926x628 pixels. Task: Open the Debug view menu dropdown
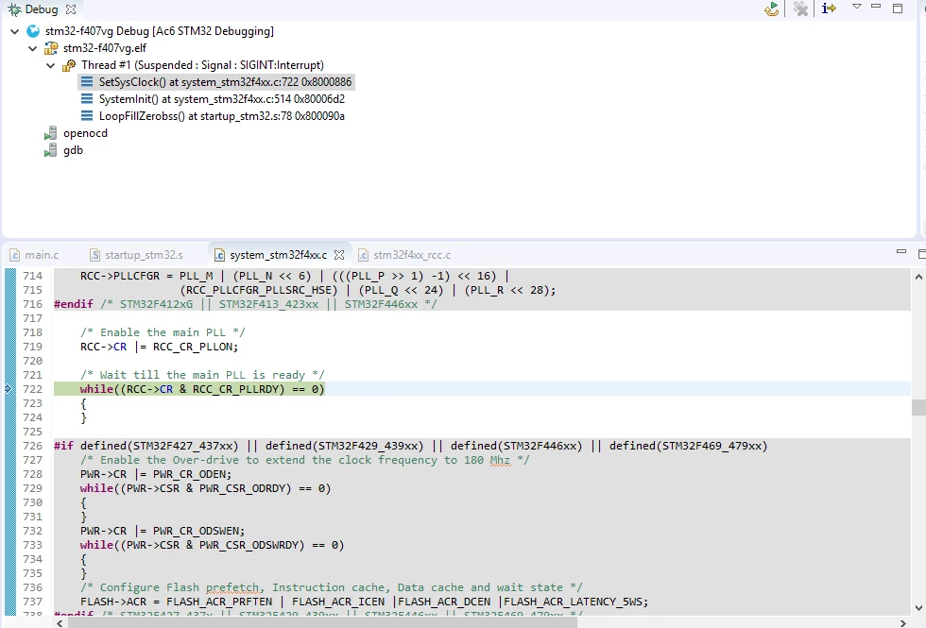pos(857,7)
